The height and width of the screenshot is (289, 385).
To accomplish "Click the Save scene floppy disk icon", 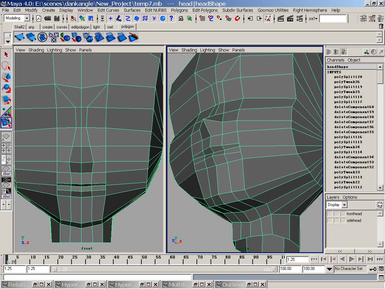I will (x=56, y=18).
